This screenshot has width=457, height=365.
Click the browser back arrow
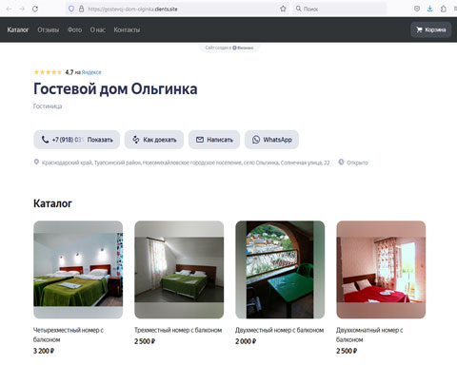tap(9, 9)
